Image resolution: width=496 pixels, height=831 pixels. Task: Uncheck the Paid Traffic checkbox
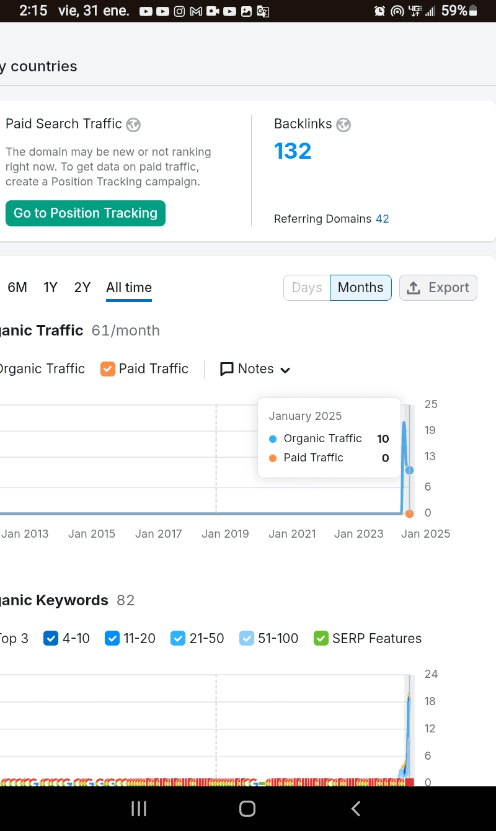(x=108, y=369)
